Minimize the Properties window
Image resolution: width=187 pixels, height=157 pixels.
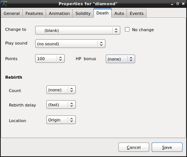(x=172, y=4)
